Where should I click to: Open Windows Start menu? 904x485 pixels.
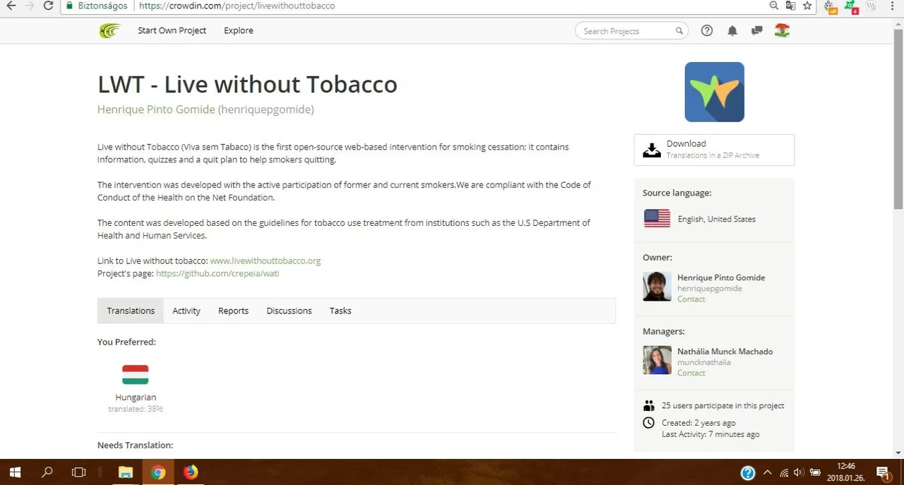click(14, 472)
